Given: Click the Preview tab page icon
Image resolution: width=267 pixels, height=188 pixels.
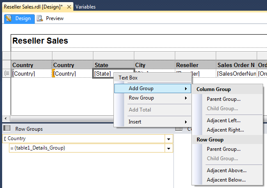Looking at the screenshot, I should (40, 18).
